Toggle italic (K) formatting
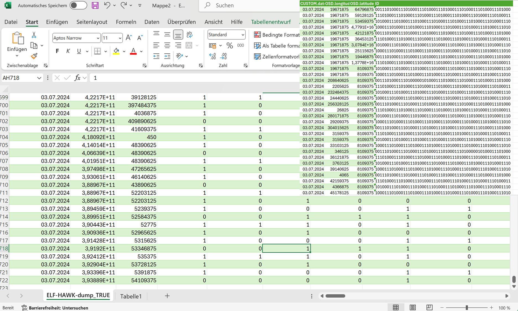Viewport: 518px width, 311px height. [x=68, y=51]
